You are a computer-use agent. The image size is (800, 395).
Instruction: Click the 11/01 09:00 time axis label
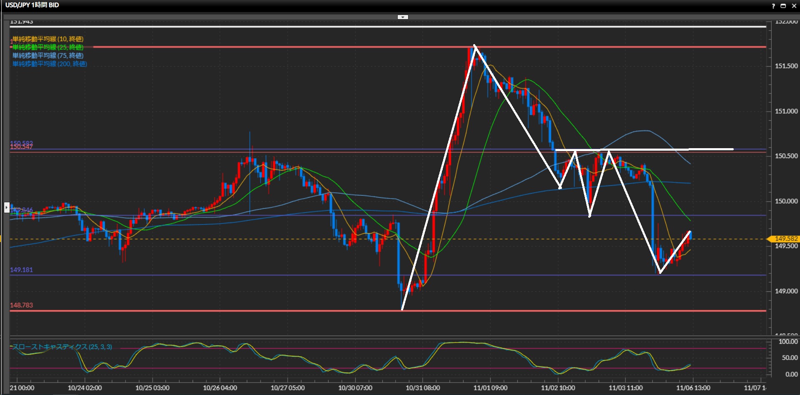(x=490, y=388)
